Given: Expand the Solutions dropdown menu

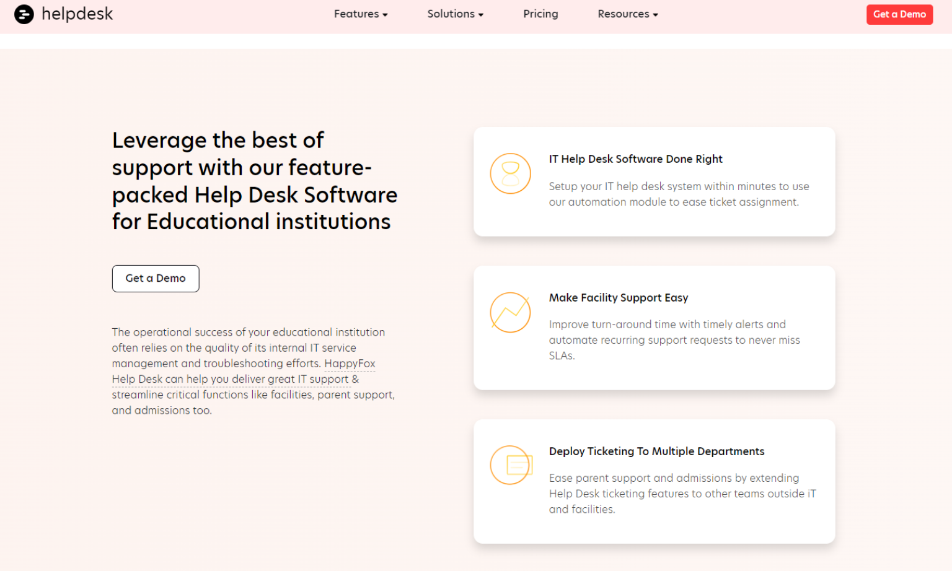Looking at the screenshot, I should (x=456, y=14).
